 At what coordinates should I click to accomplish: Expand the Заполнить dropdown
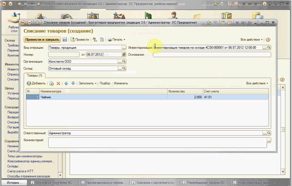[x=87, y=83]
